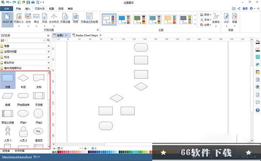Click the 文件 file button
261x161 pixels.
tap(7, 9)
